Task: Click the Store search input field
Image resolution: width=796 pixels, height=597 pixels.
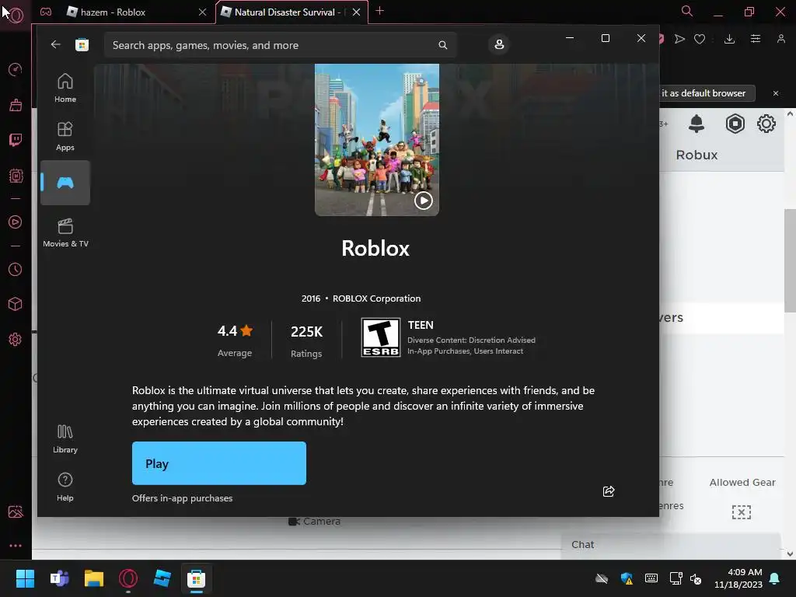Action: [x=280, y=45]
